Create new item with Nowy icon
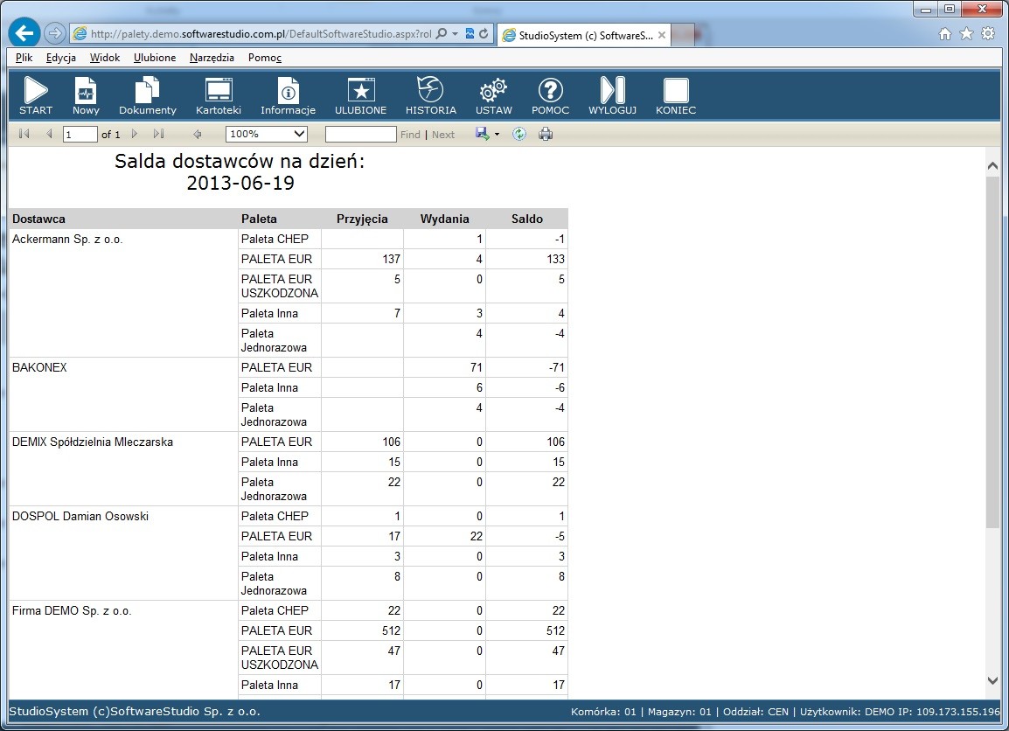Screen dimensions: 1009x731 [x=86, y=96]
